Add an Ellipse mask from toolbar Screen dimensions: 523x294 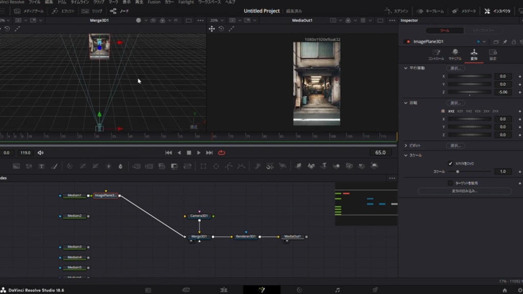point(216,166)
